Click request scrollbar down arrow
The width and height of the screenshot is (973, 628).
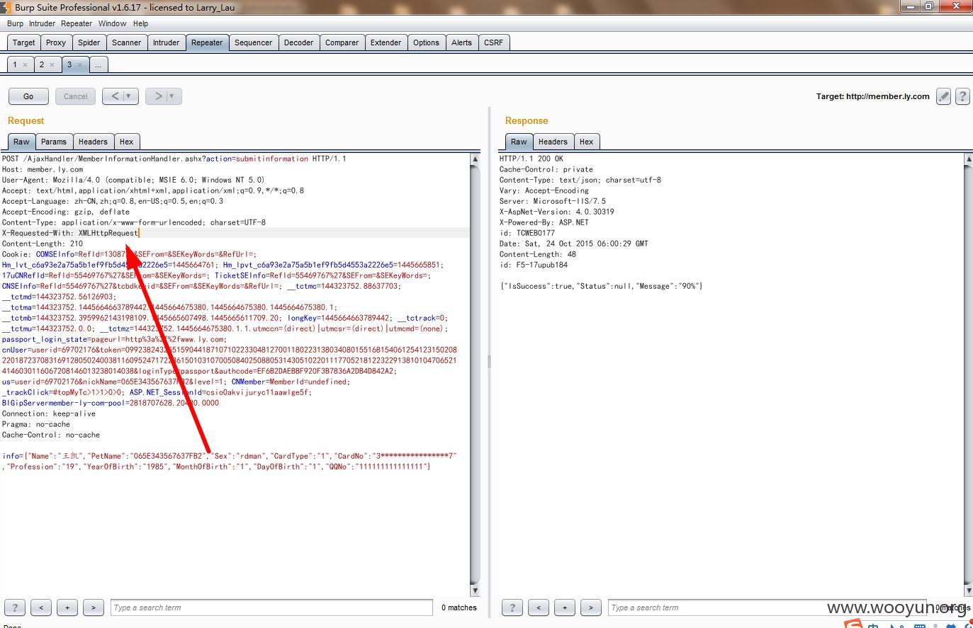tap(475, 590)
